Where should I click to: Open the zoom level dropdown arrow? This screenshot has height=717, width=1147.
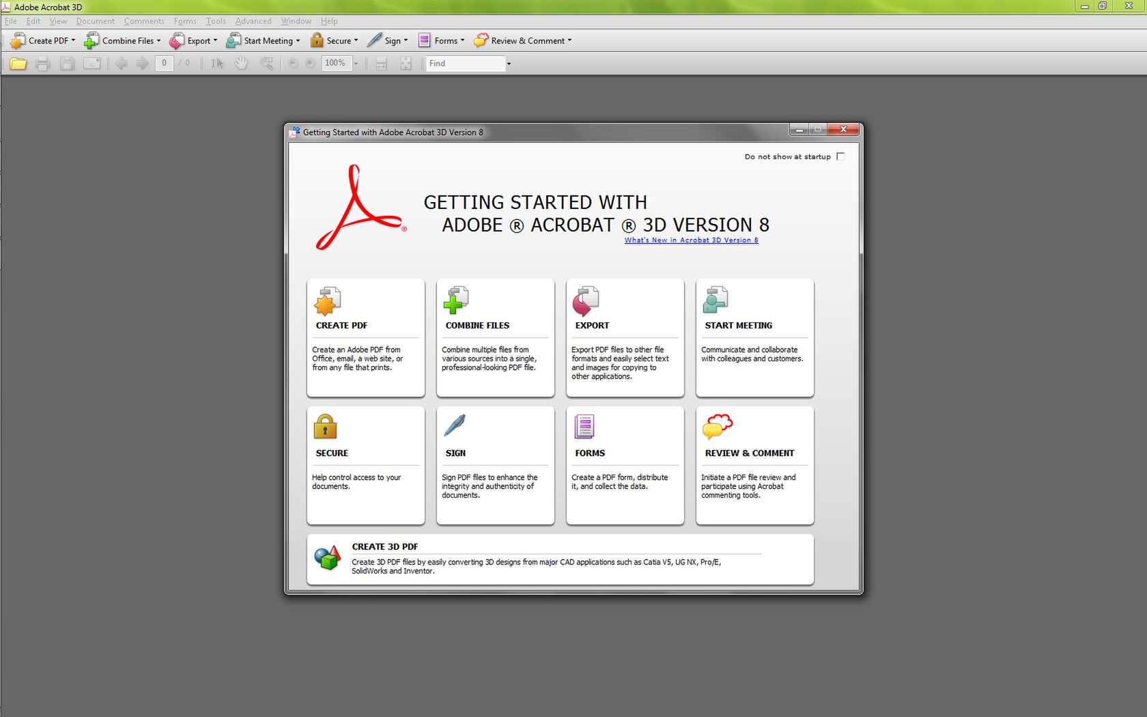[356, 64]
